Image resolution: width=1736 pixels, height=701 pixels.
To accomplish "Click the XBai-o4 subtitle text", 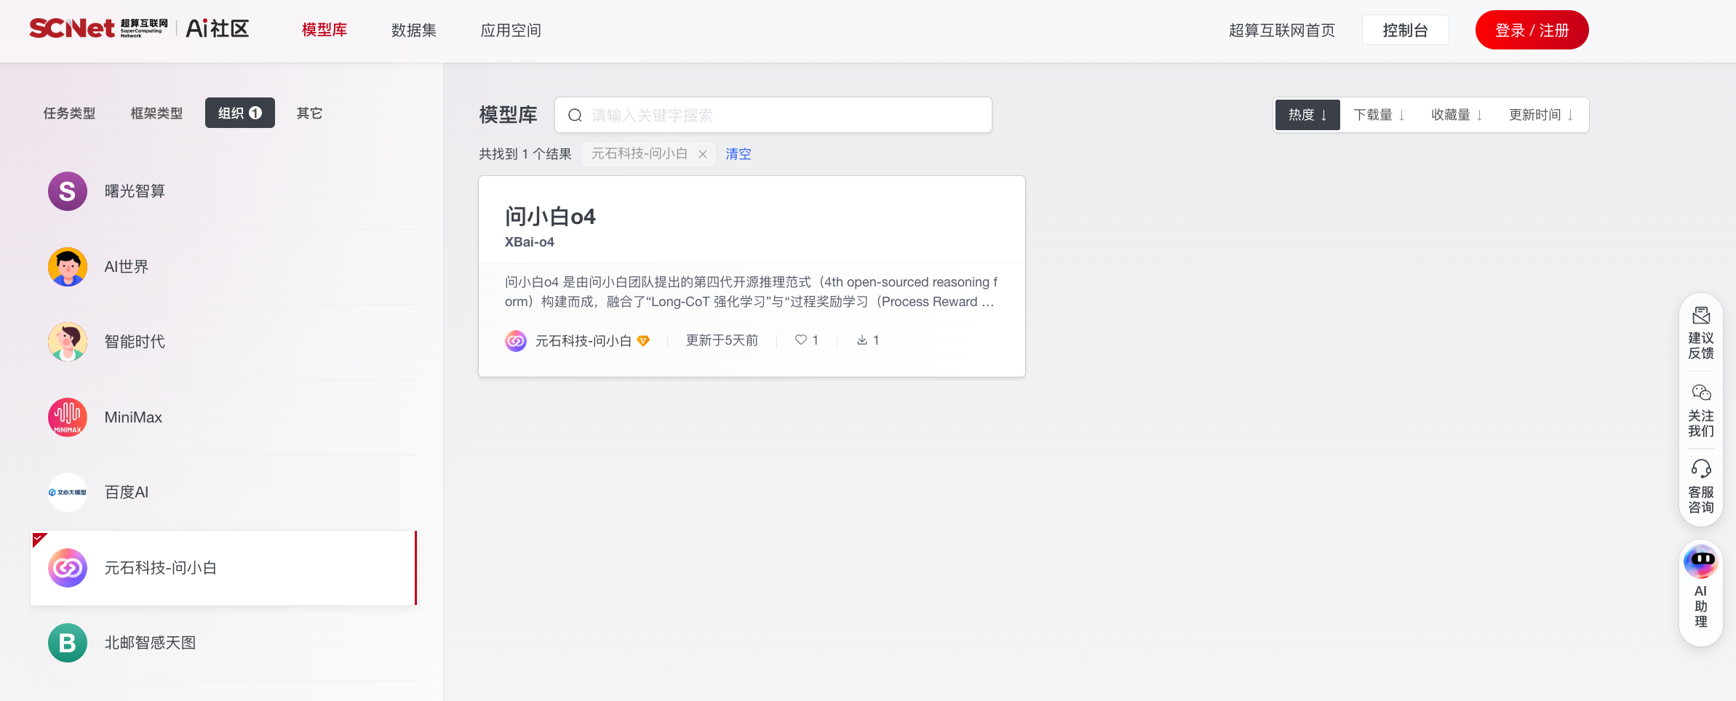I will [530, 242].
